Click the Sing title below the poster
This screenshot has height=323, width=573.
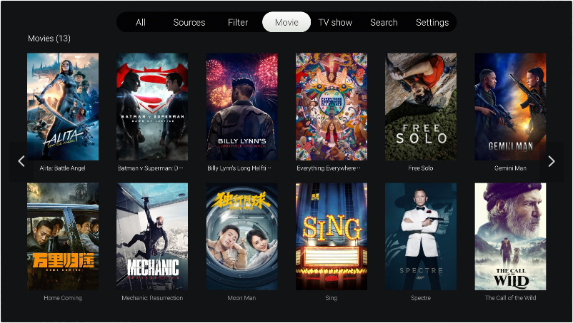click(x=332, y=298)
